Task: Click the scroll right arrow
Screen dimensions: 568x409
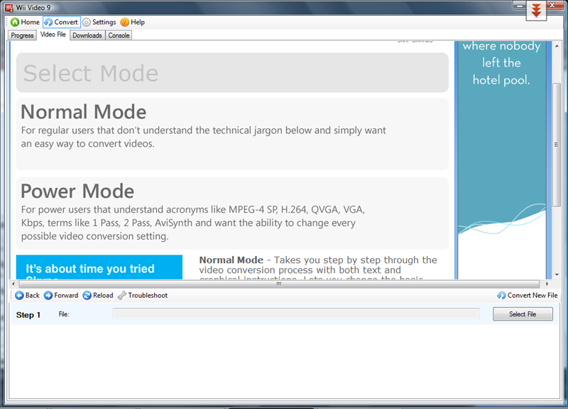Action: pyautogui.click(x=547, y=284)
